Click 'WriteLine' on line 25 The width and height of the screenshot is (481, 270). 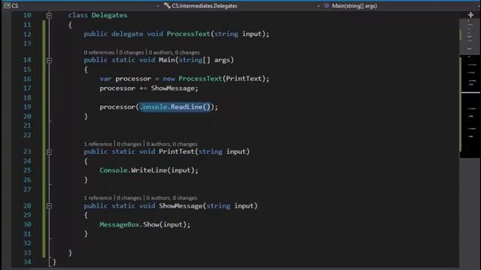coord(149,170)
